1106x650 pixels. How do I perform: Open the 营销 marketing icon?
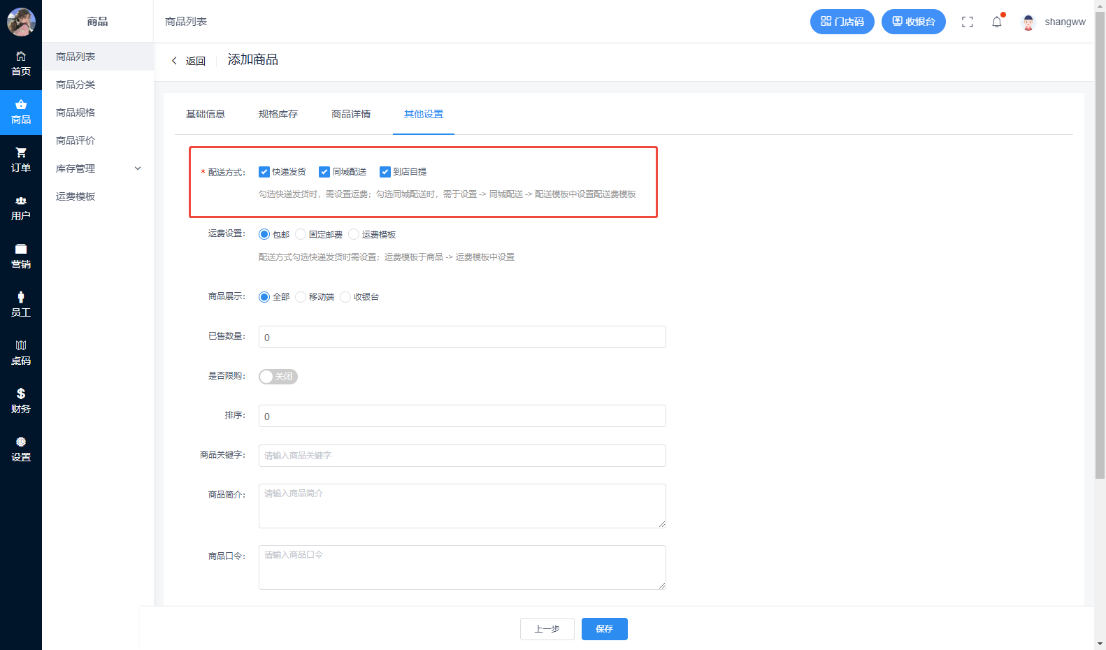[21, 250]
